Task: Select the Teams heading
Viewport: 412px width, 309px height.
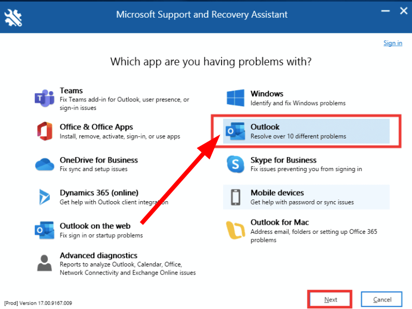Action: coord(71,91)
